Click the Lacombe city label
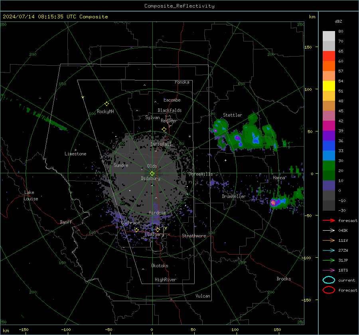 coord(172,100)
